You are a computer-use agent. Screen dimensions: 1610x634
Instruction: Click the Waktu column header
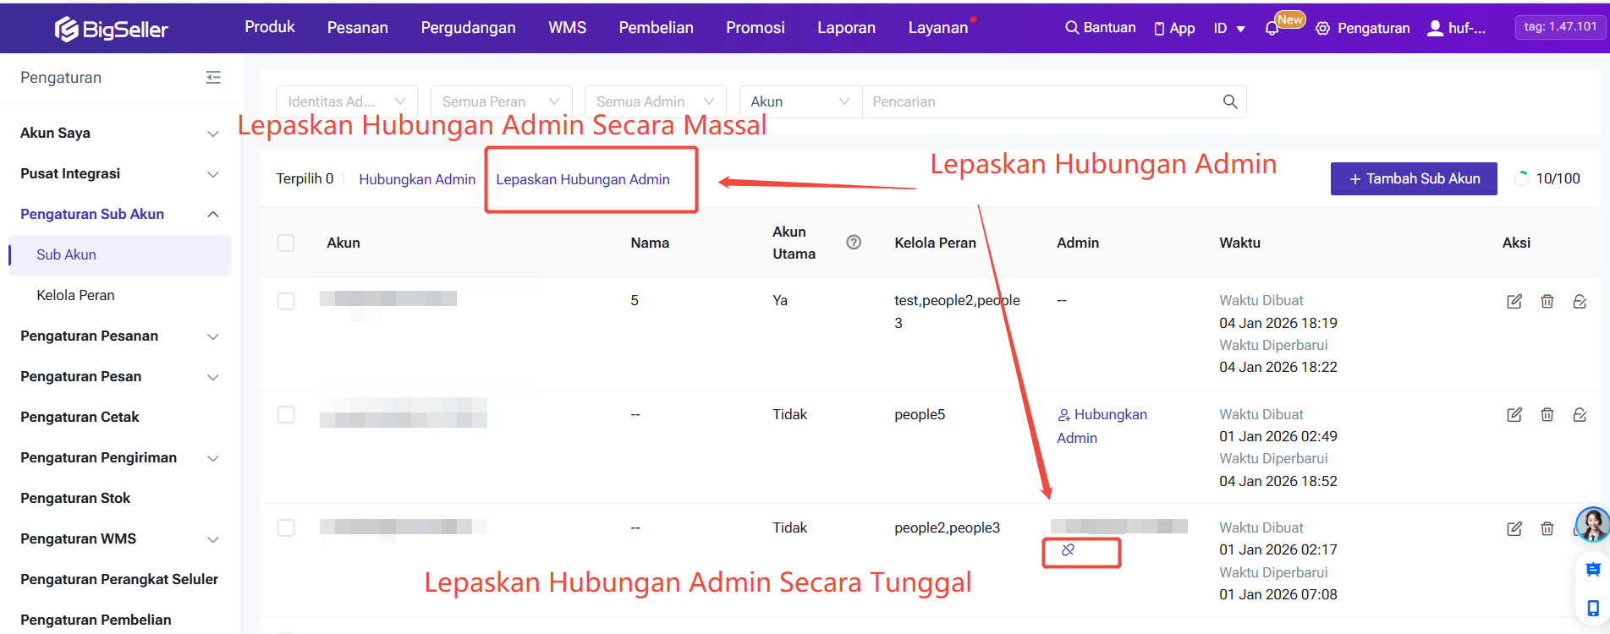point(1239,243)
